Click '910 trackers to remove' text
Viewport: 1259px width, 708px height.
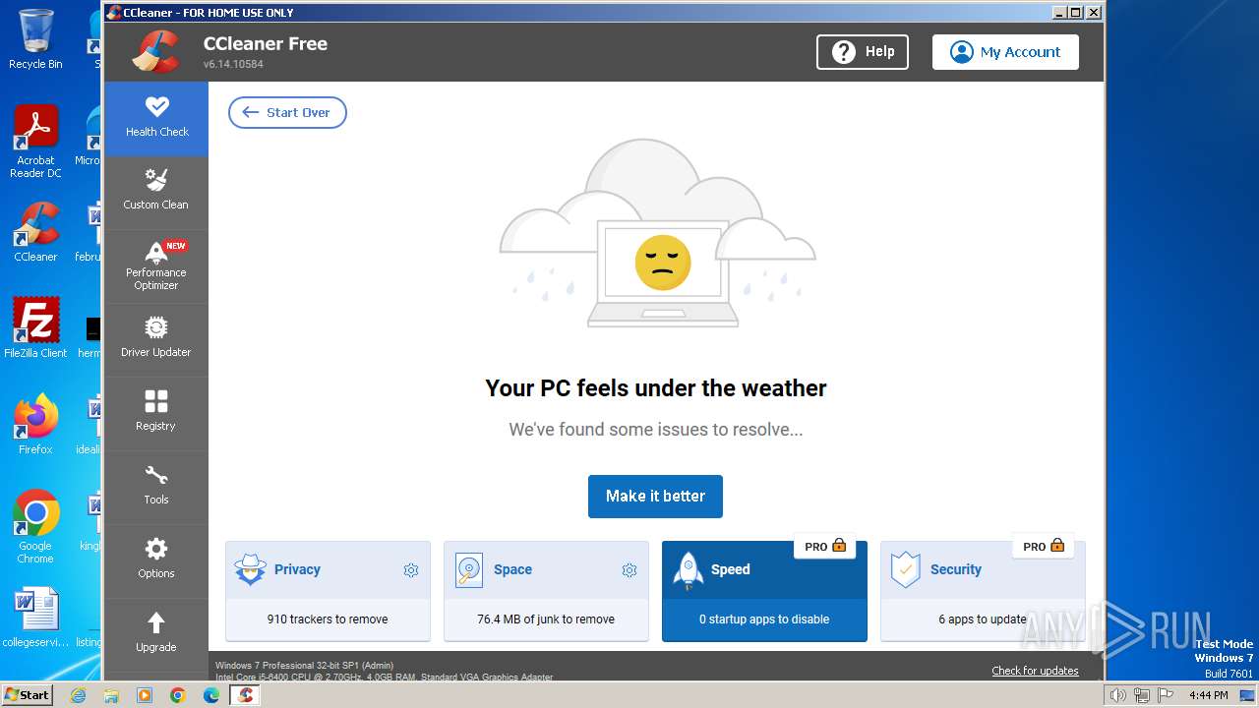point(328,619)
